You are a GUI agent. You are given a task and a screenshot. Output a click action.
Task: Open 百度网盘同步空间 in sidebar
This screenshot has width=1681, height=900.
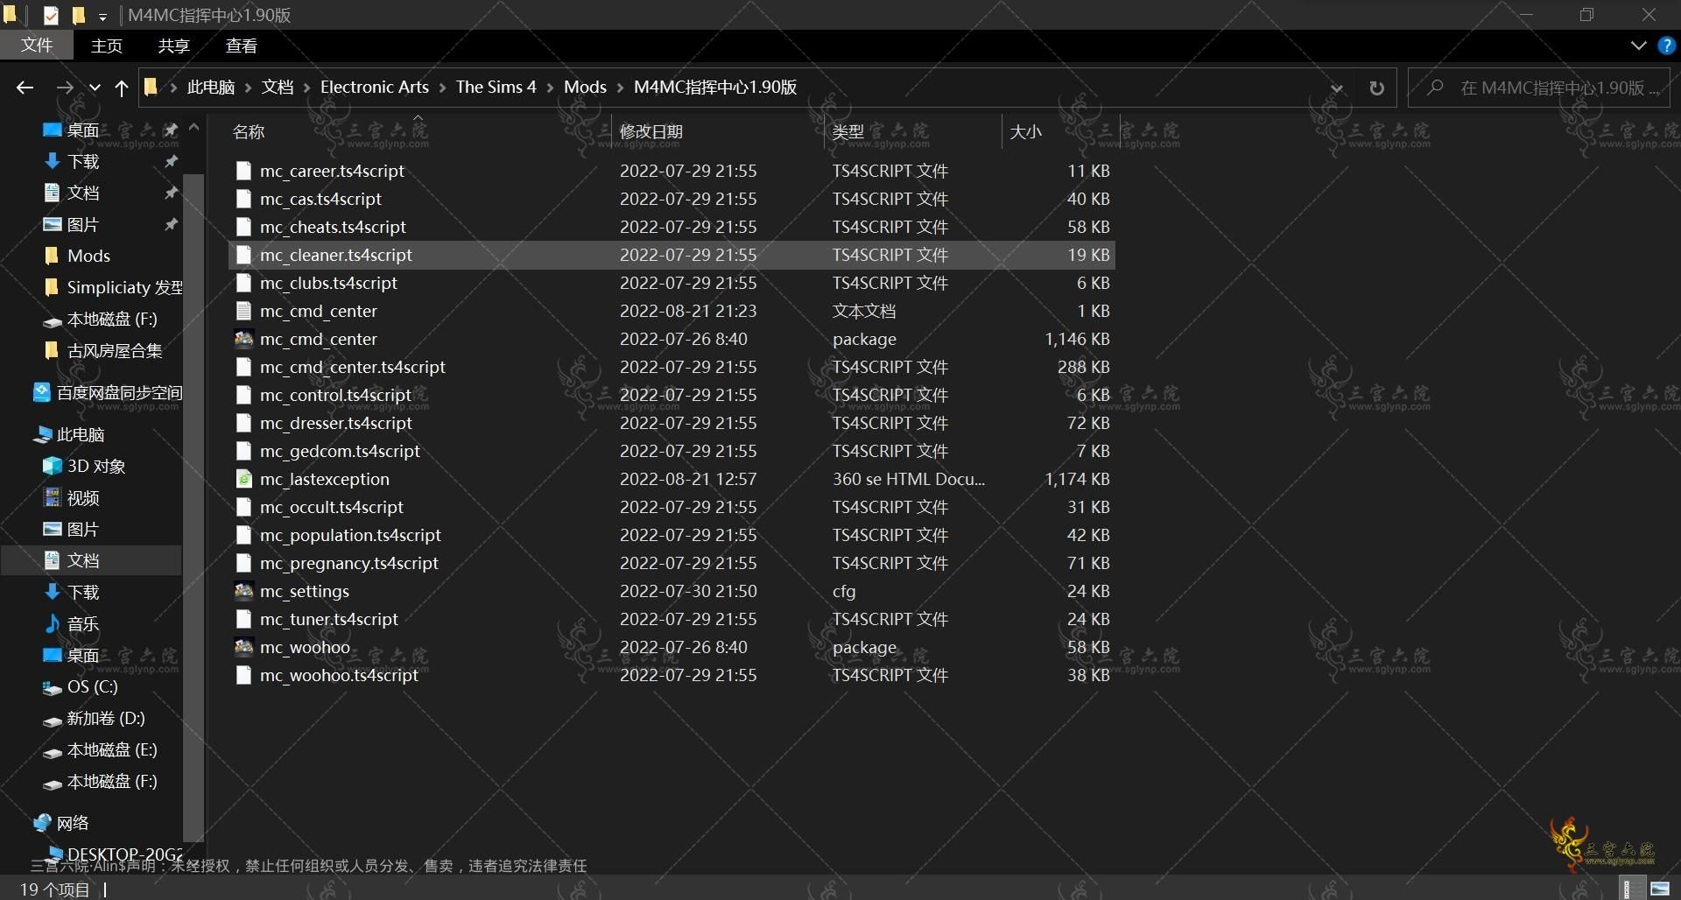[119, 392]
